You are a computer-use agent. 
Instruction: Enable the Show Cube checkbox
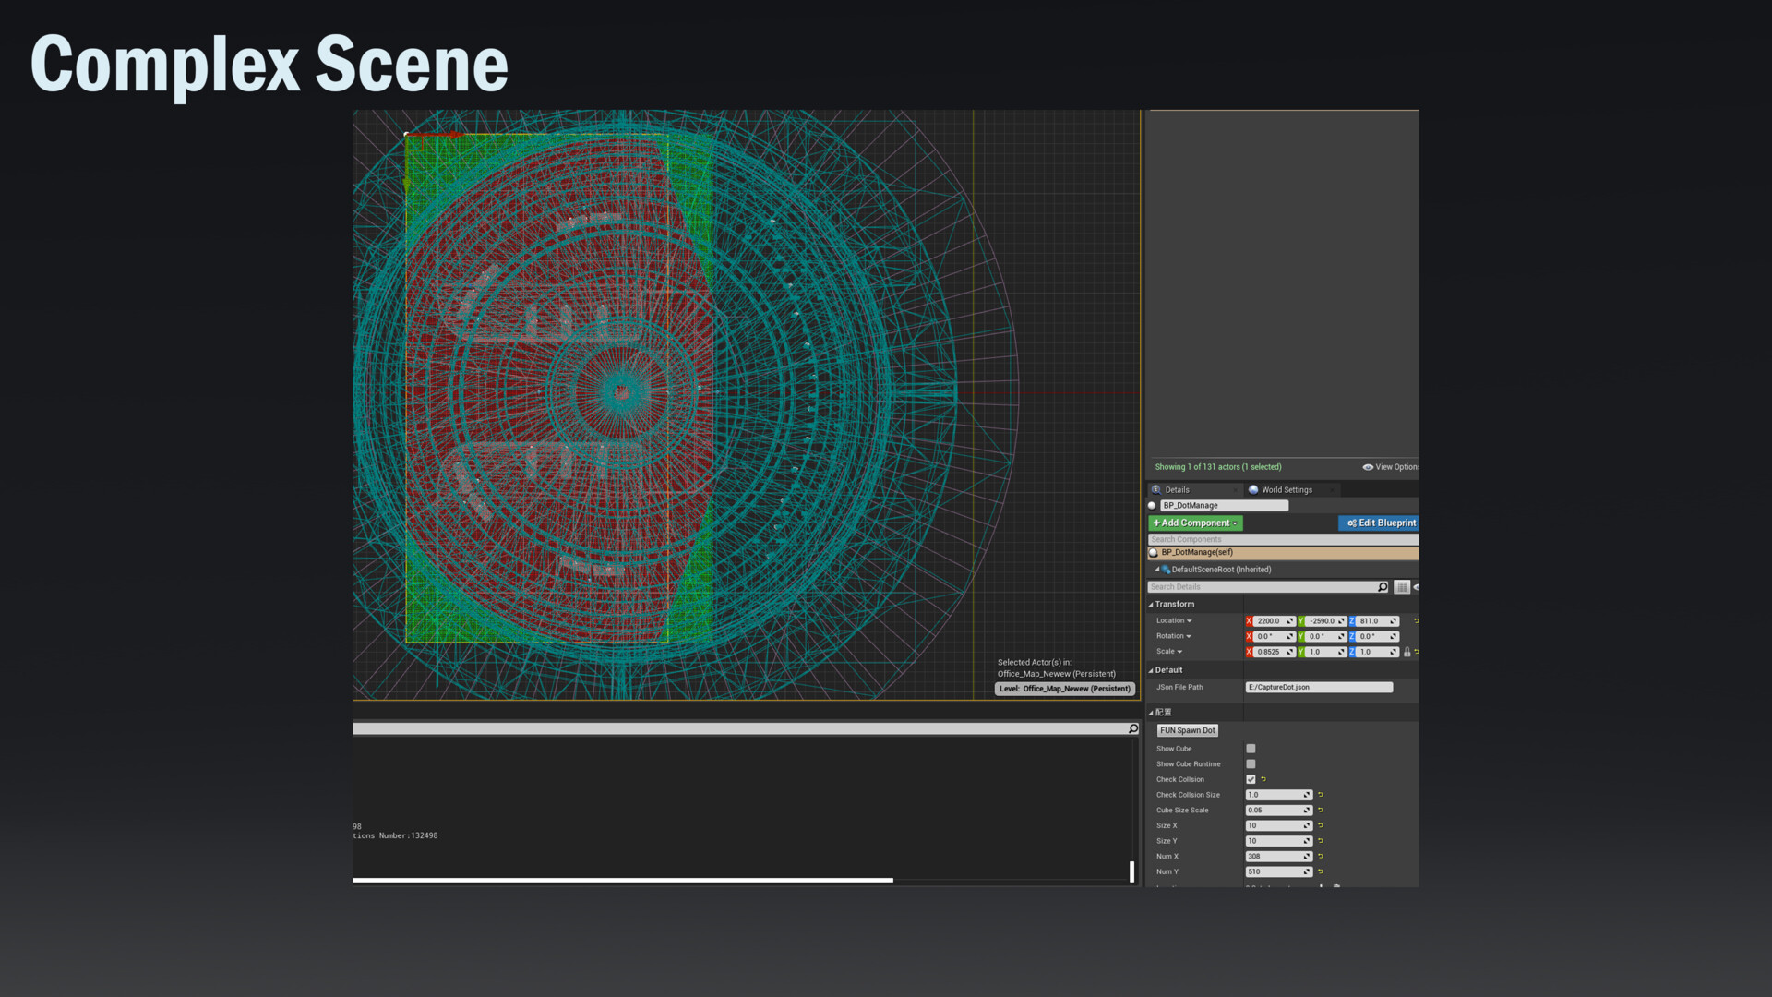(x=1251, y=749)
